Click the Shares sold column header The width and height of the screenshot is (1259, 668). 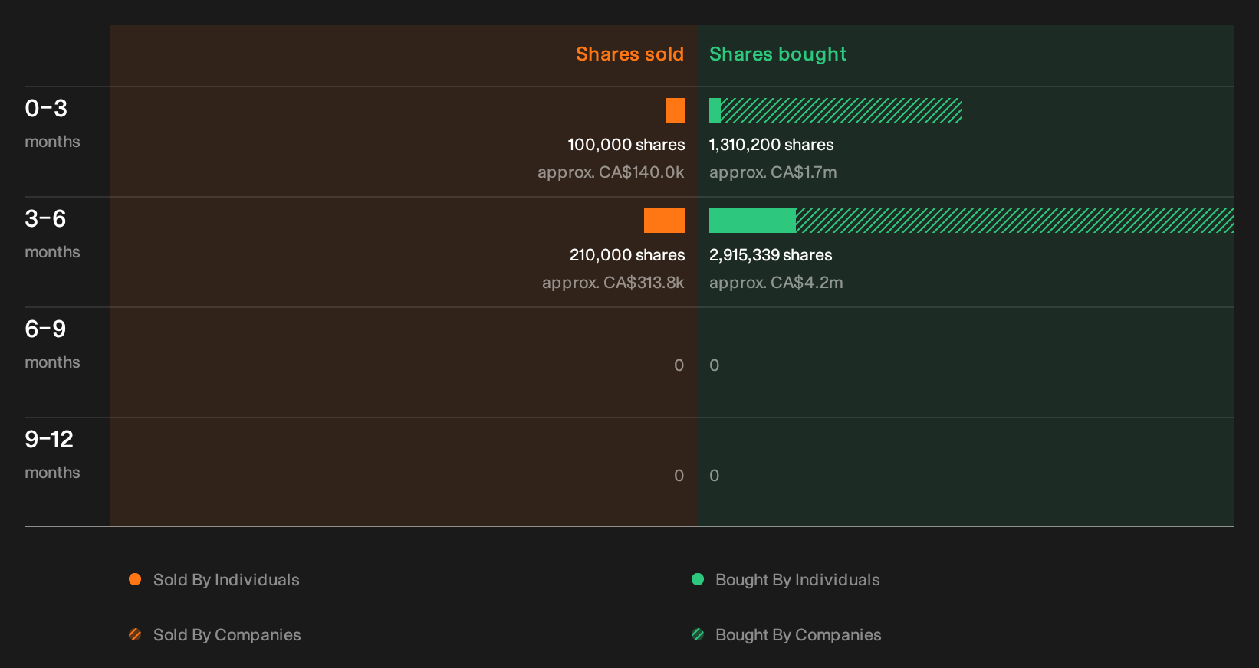coord(629,54)
